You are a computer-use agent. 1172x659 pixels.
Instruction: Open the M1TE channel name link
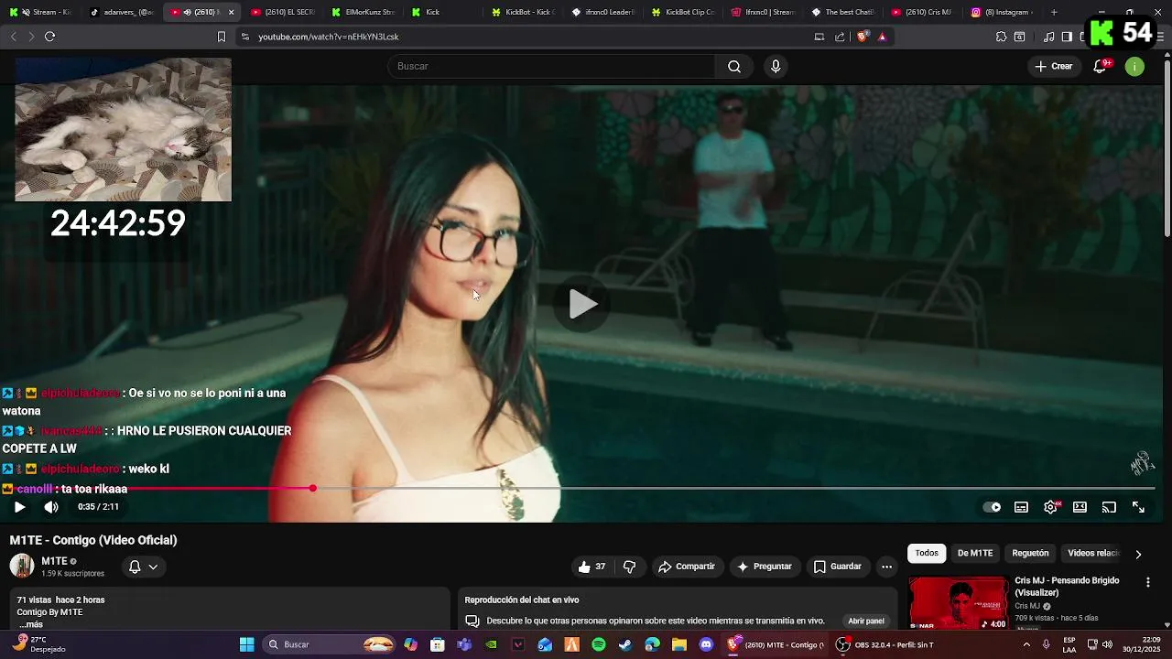coord(54,561)
